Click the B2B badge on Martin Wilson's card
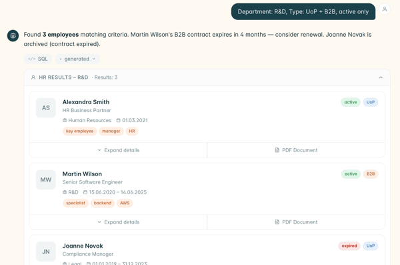400x265 pixels. coord(371,174)
